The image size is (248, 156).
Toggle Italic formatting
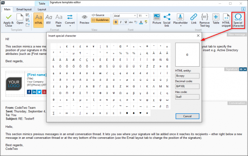click(x=121, y=22)
